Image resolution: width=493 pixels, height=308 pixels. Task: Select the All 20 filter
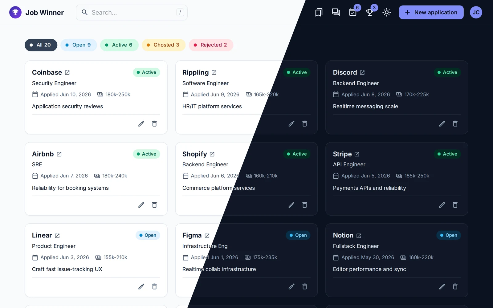[41, 45]
